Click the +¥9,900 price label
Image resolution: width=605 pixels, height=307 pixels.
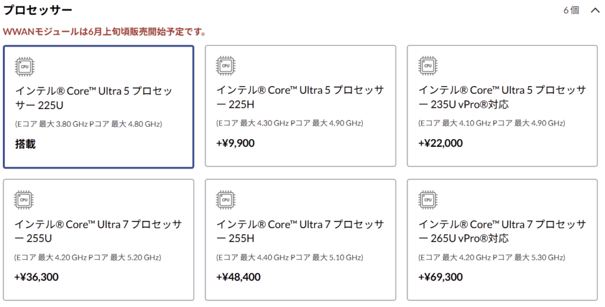[x=235, y=143]
